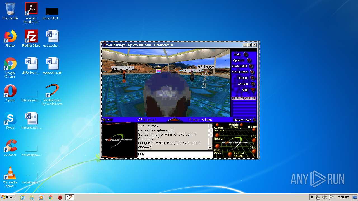Open the Acrobat Reader DC shortcut
The width and height of the screenshot is (358, 201).
pyautogui.click(x=31, y=13)
